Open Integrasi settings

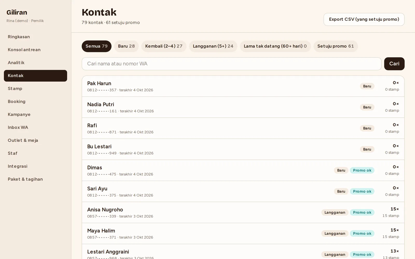point(36,166)
